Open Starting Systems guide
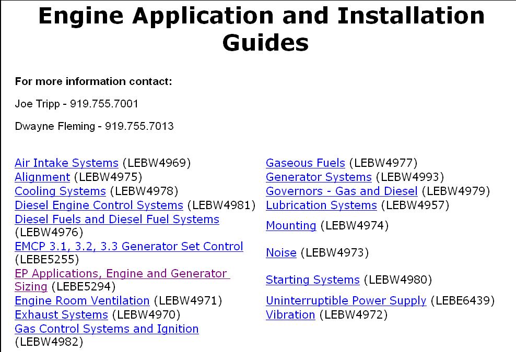 pyautogui.click(x=313, y=280)
